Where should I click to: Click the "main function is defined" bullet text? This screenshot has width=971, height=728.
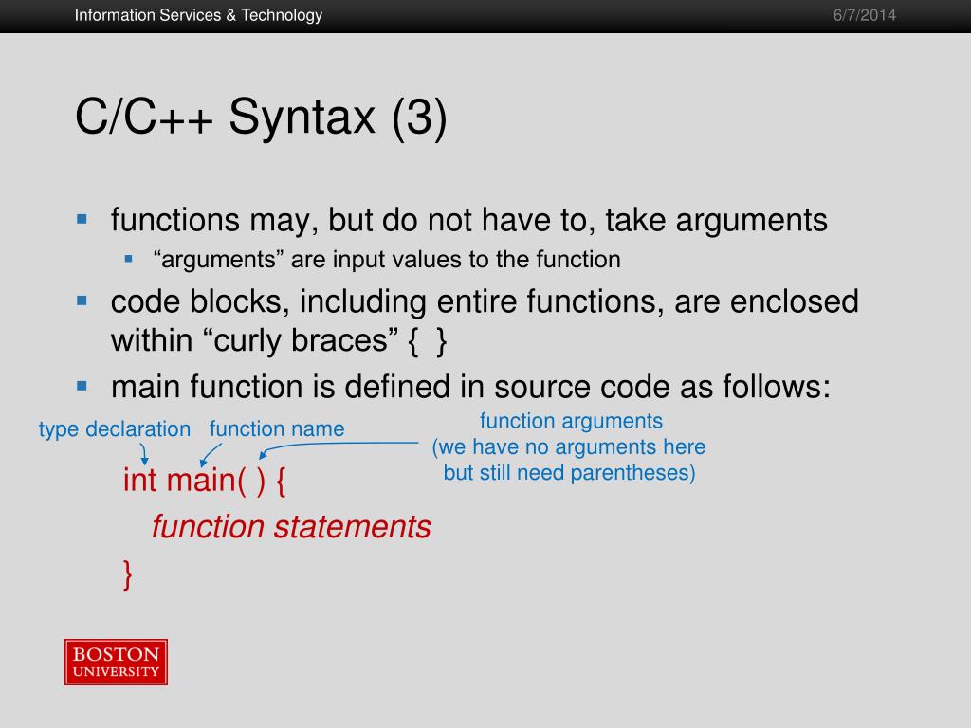click(x=470, y=387)
